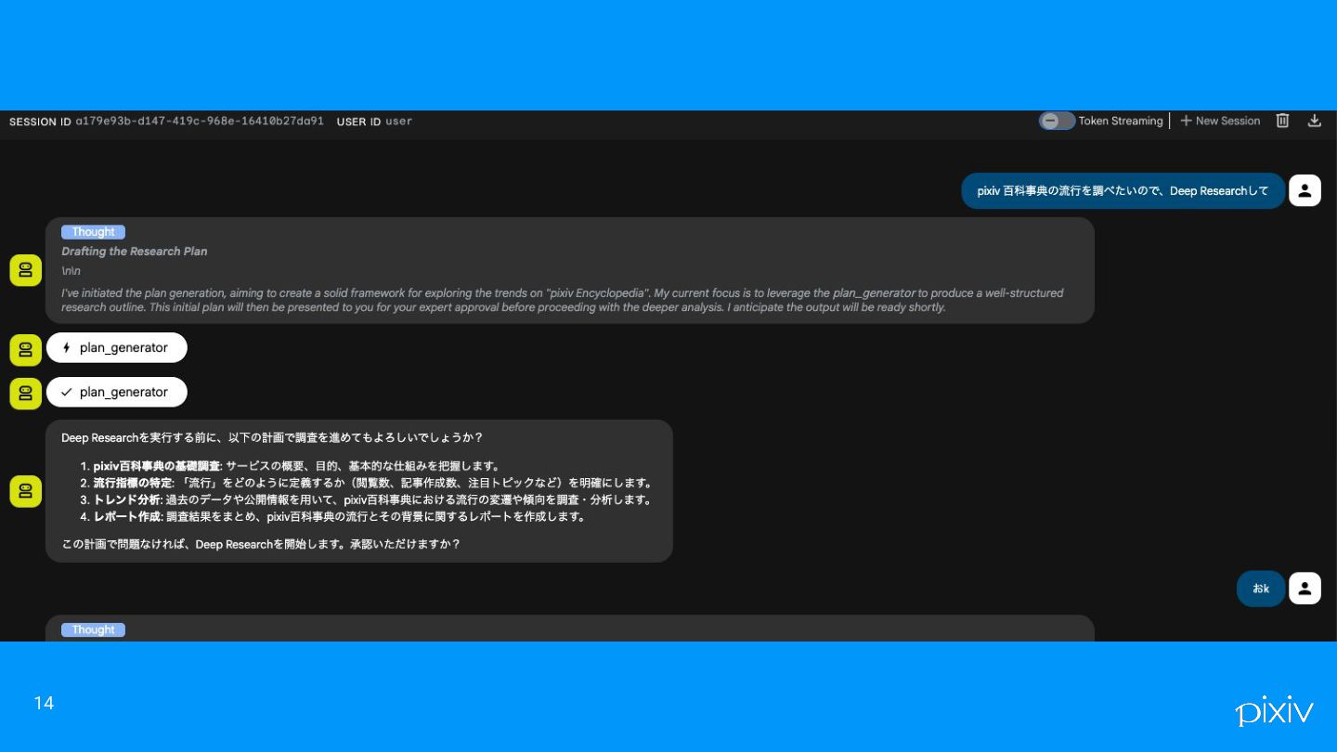Screen dimensions: 1337x752
Task: Click the Thought label above Drafting the Research Plan
Action: [x=93, y=232]
